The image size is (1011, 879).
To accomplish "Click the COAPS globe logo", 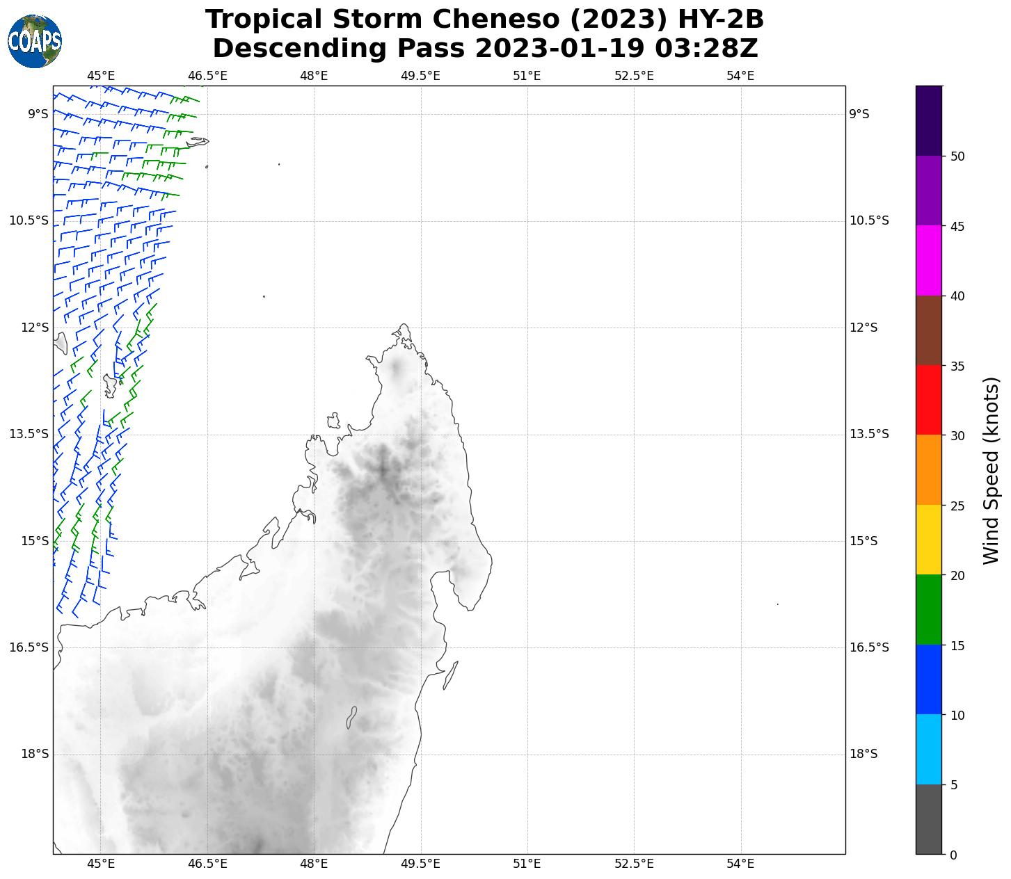I will pyautogui.click(x=35, y=42).
